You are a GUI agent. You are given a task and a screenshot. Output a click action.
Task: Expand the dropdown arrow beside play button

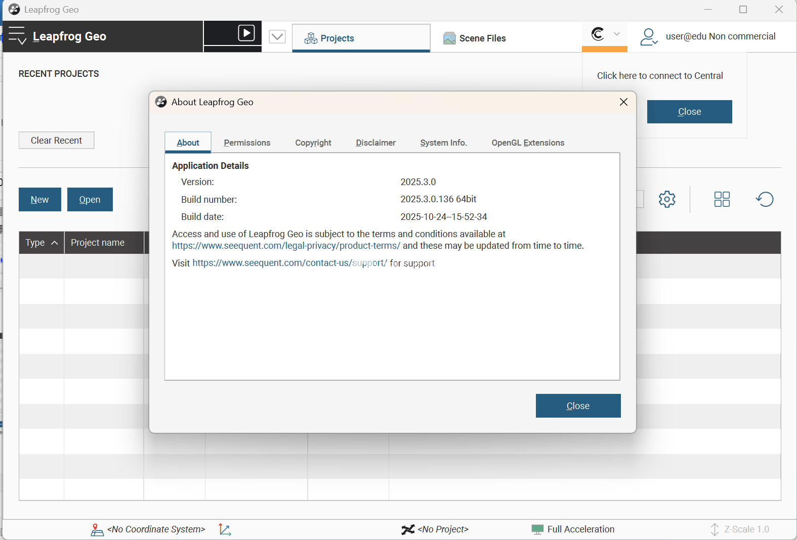point(277,36)
